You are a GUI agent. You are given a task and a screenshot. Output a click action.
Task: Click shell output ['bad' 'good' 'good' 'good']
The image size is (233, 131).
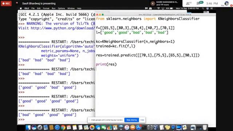(x=47, y=115)
